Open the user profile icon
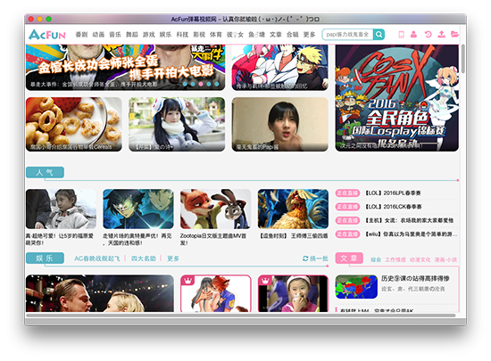Screen dimensions: 491x361 413,35
